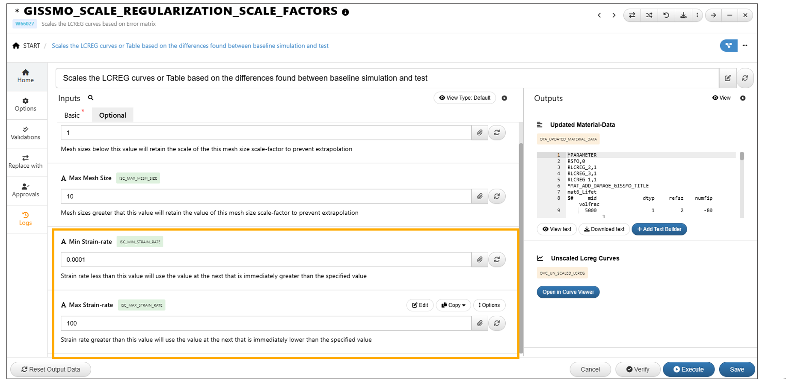Click the edit icon beside the description title
Viewport: 786px width, 379px height.
pos(727,78)
